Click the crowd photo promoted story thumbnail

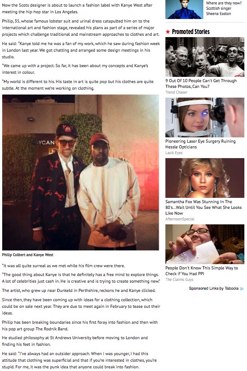(x=205, y=57)
